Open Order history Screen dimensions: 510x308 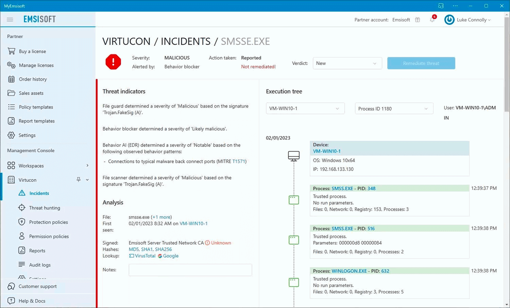coord(33,79)
